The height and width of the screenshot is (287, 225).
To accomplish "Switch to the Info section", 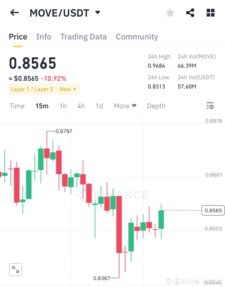I will tap(44, 37).
